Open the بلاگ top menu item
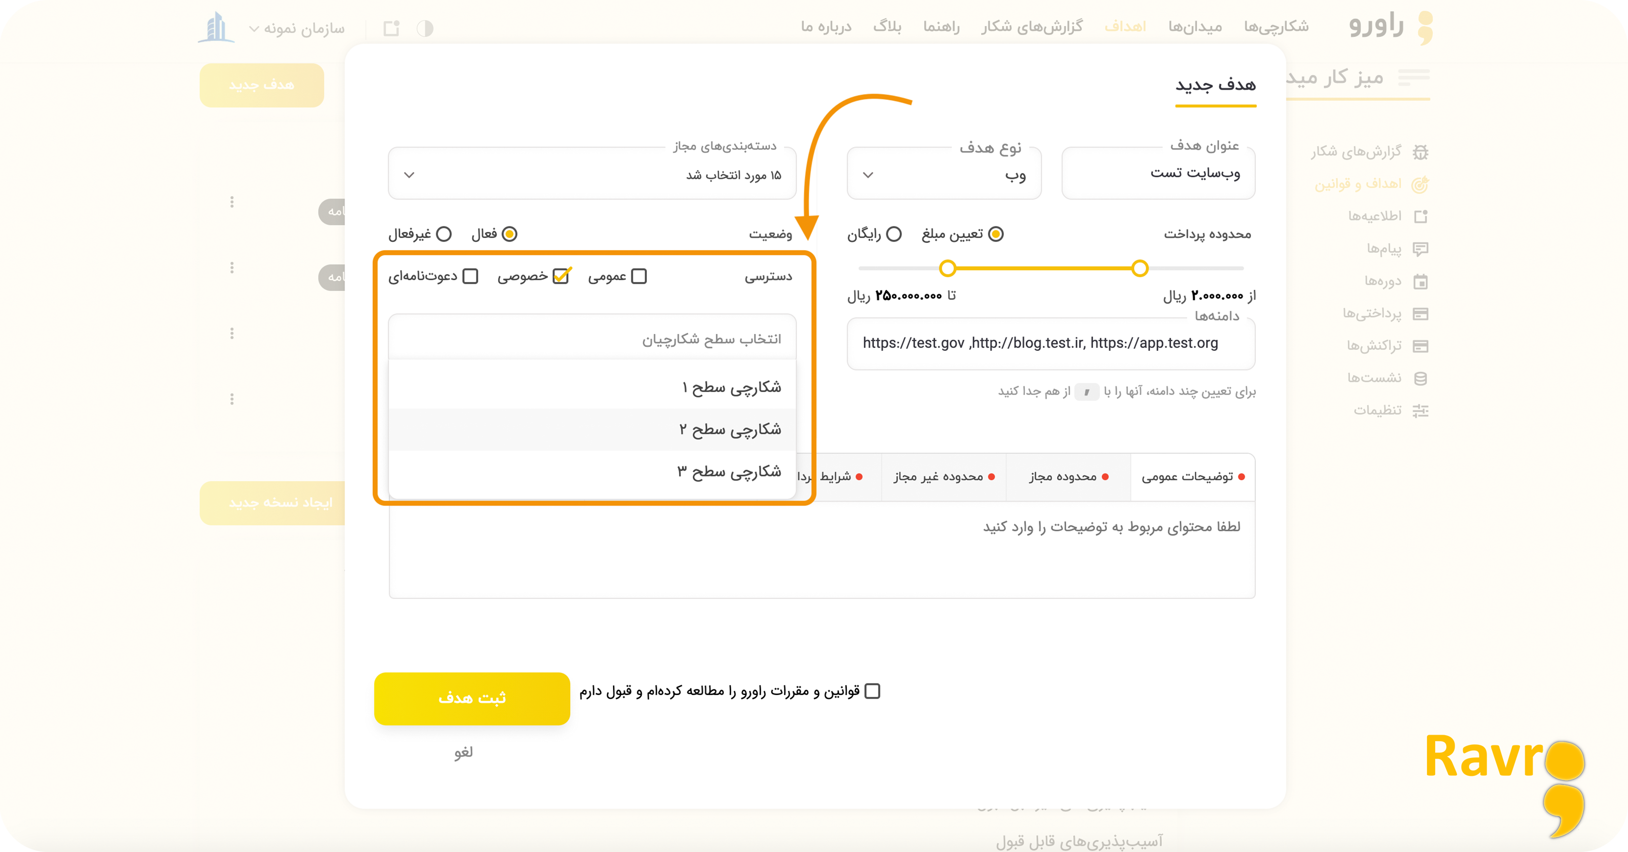The height and width of the screenshot is (852, 1628). coord(887,27)
